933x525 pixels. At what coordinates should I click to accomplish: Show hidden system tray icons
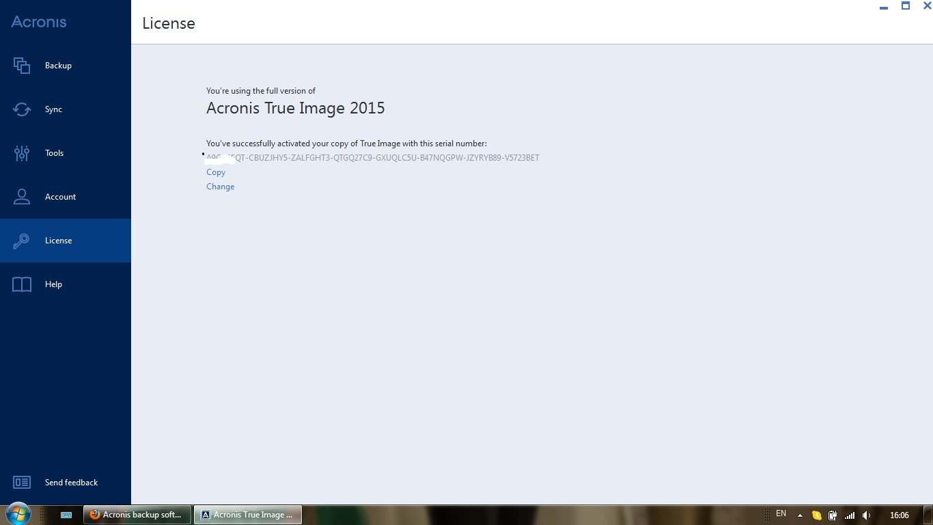pyautogui.click(x=800, y=515)
